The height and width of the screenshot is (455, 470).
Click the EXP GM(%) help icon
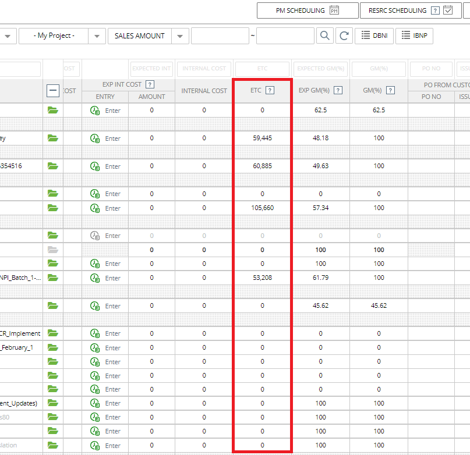(x=338, y=90)
